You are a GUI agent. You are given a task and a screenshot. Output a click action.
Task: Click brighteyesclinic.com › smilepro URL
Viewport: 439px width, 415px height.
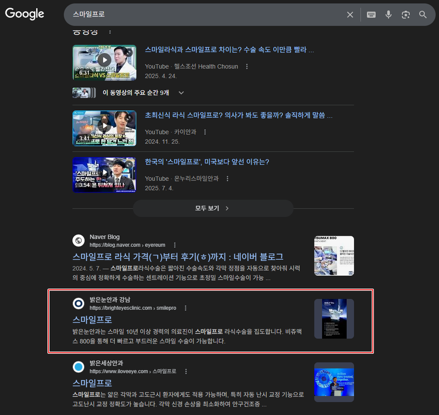[x=133, y=308]
